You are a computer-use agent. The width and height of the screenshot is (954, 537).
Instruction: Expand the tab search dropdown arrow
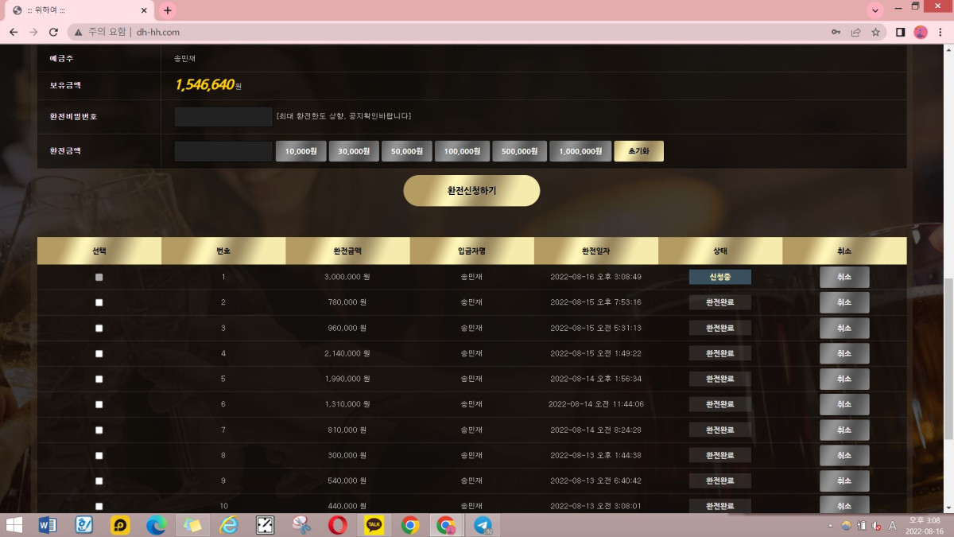click(x=875, y=10)
